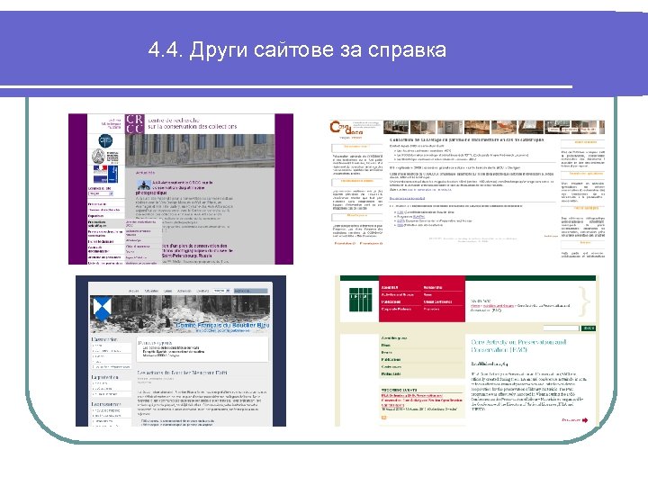Click 'News' in IFLA beige side menu
This screenshot has width=648, height=486.
385,345
